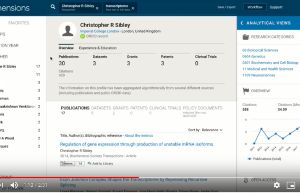Remove the transcriptome search filter

point(133,8)
